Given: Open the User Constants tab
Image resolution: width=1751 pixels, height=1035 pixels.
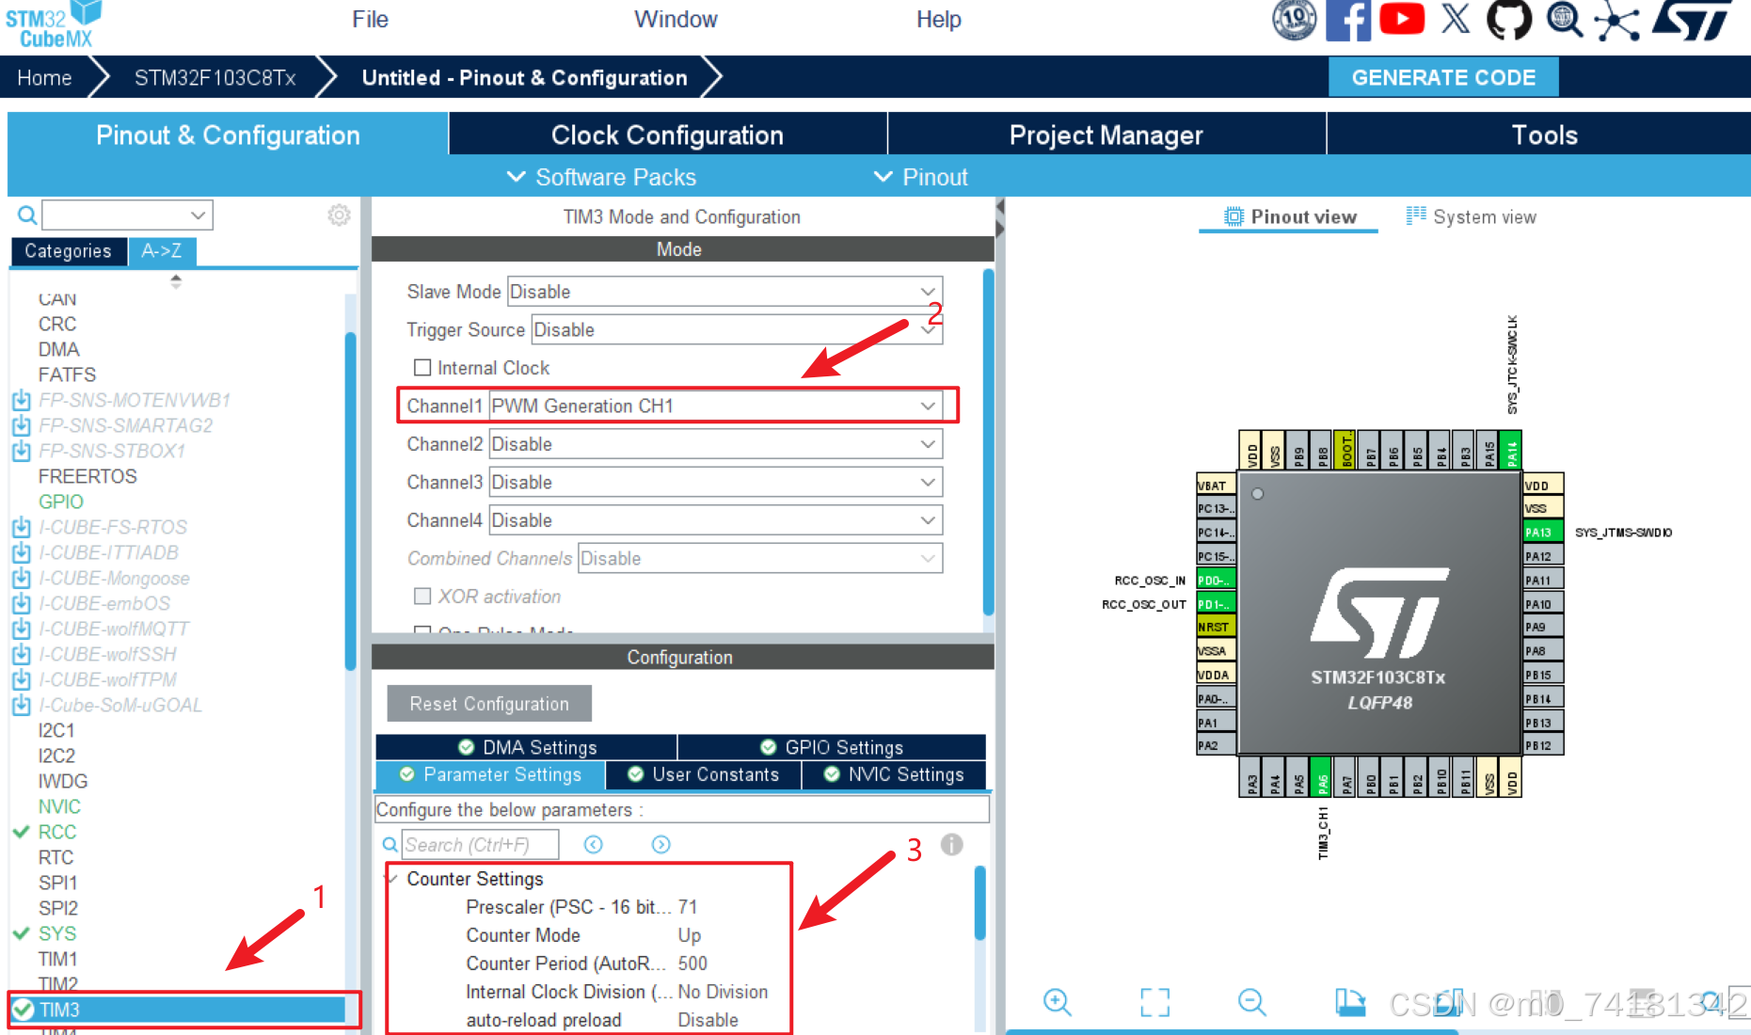Looking at the screenshot, I should pos(704,774).
